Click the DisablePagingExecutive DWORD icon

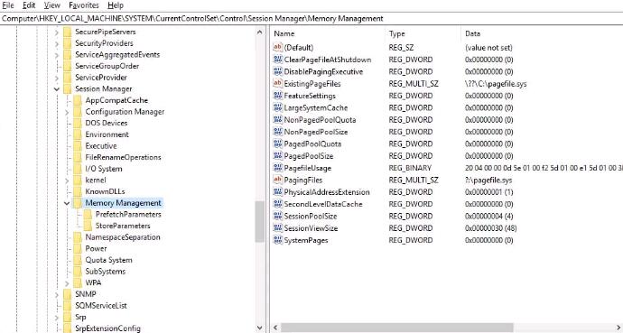(x=278, y=71)
